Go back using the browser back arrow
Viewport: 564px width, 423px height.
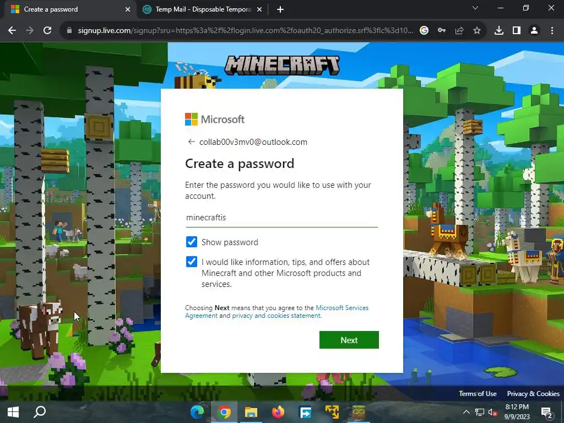[12, 31]
